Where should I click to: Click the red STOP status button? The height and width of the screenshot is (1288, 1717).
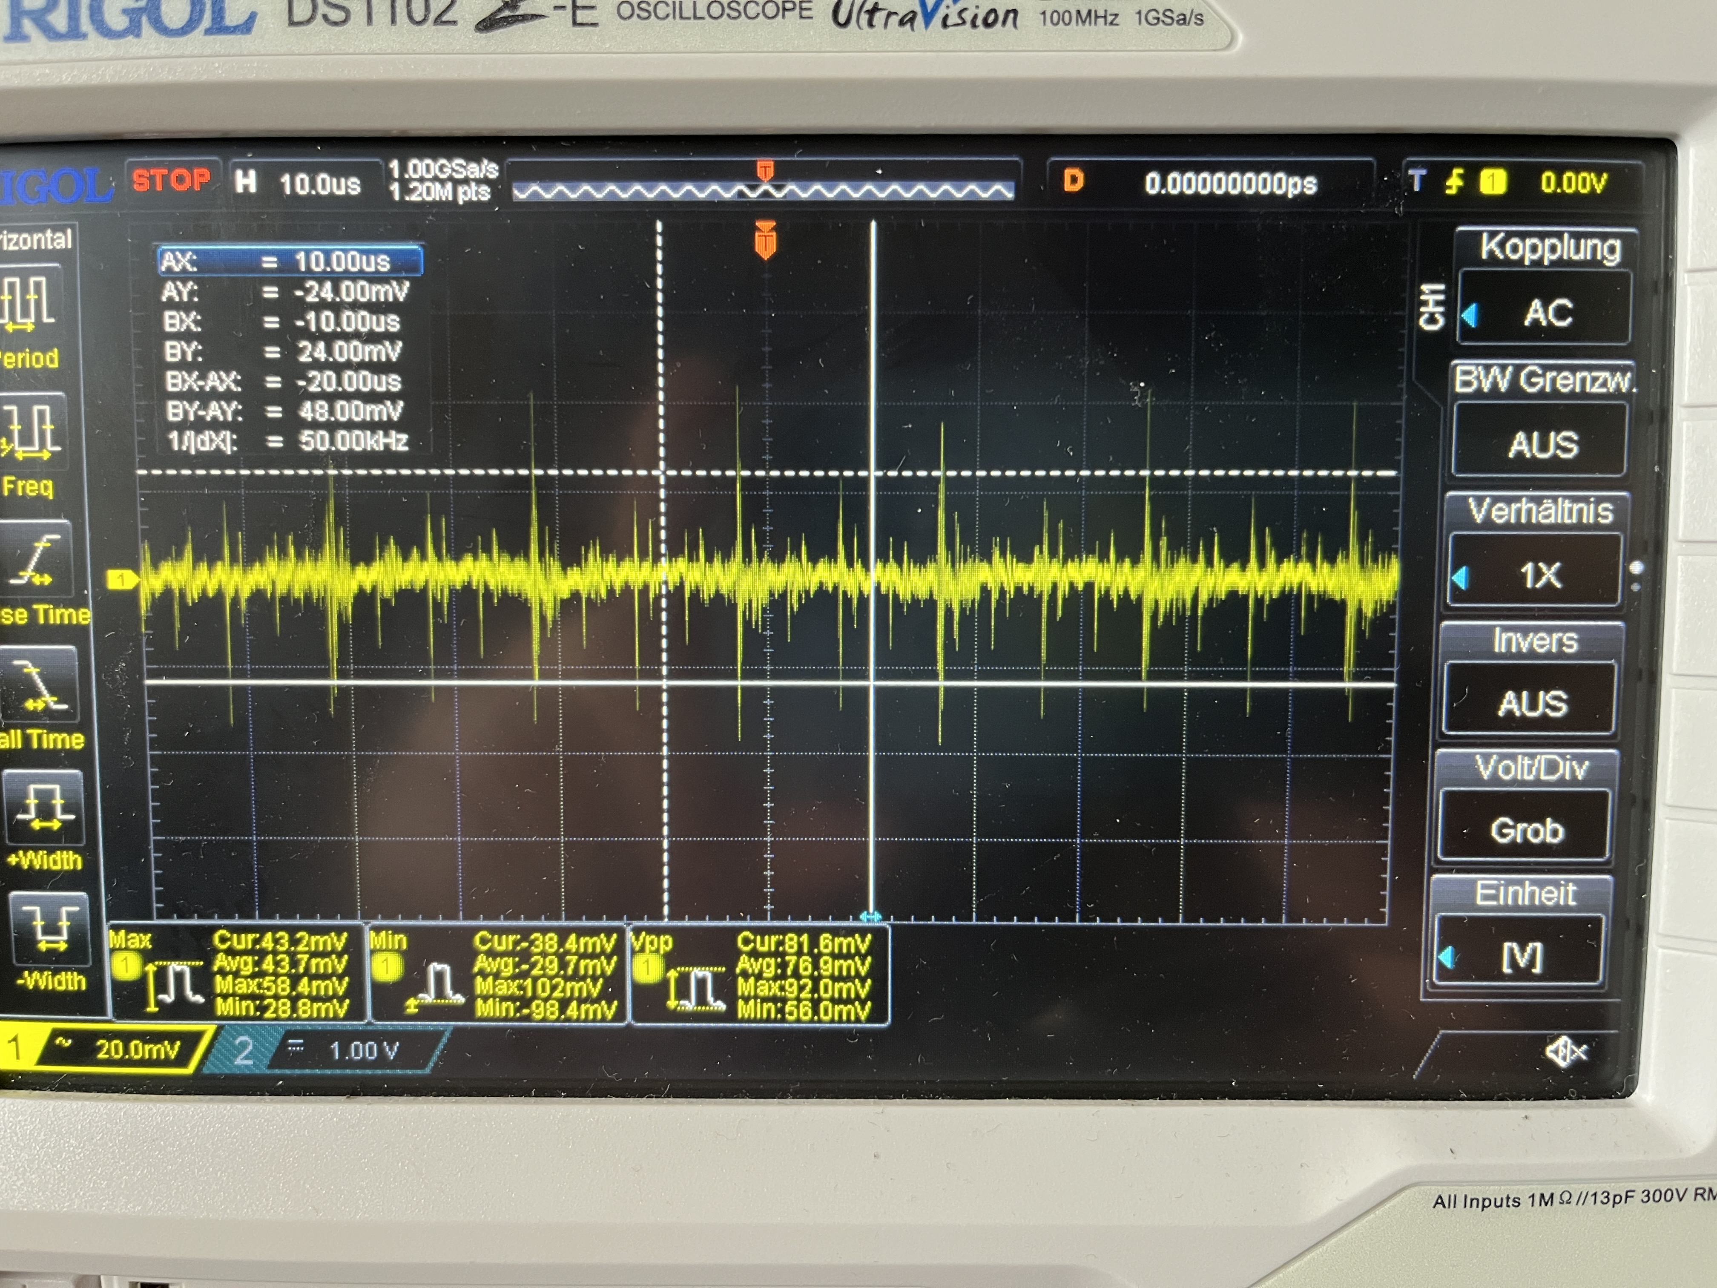tap(171, 181)
